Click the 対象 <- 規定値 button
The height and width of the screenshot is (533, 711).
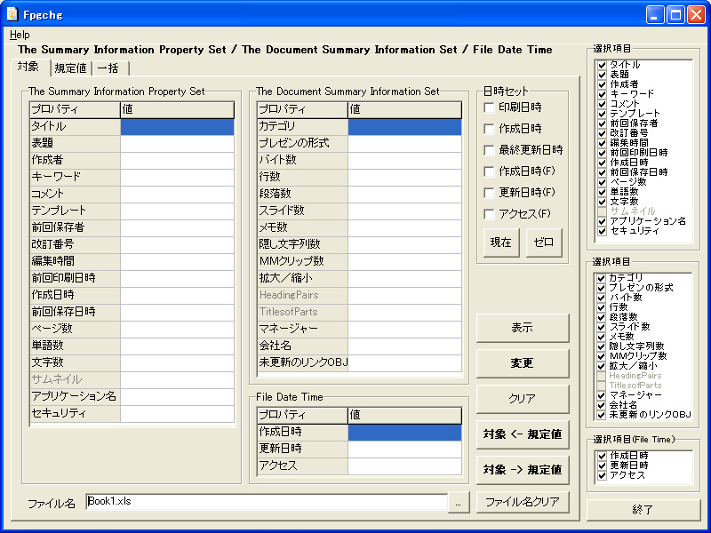click(x=523, y=434)
